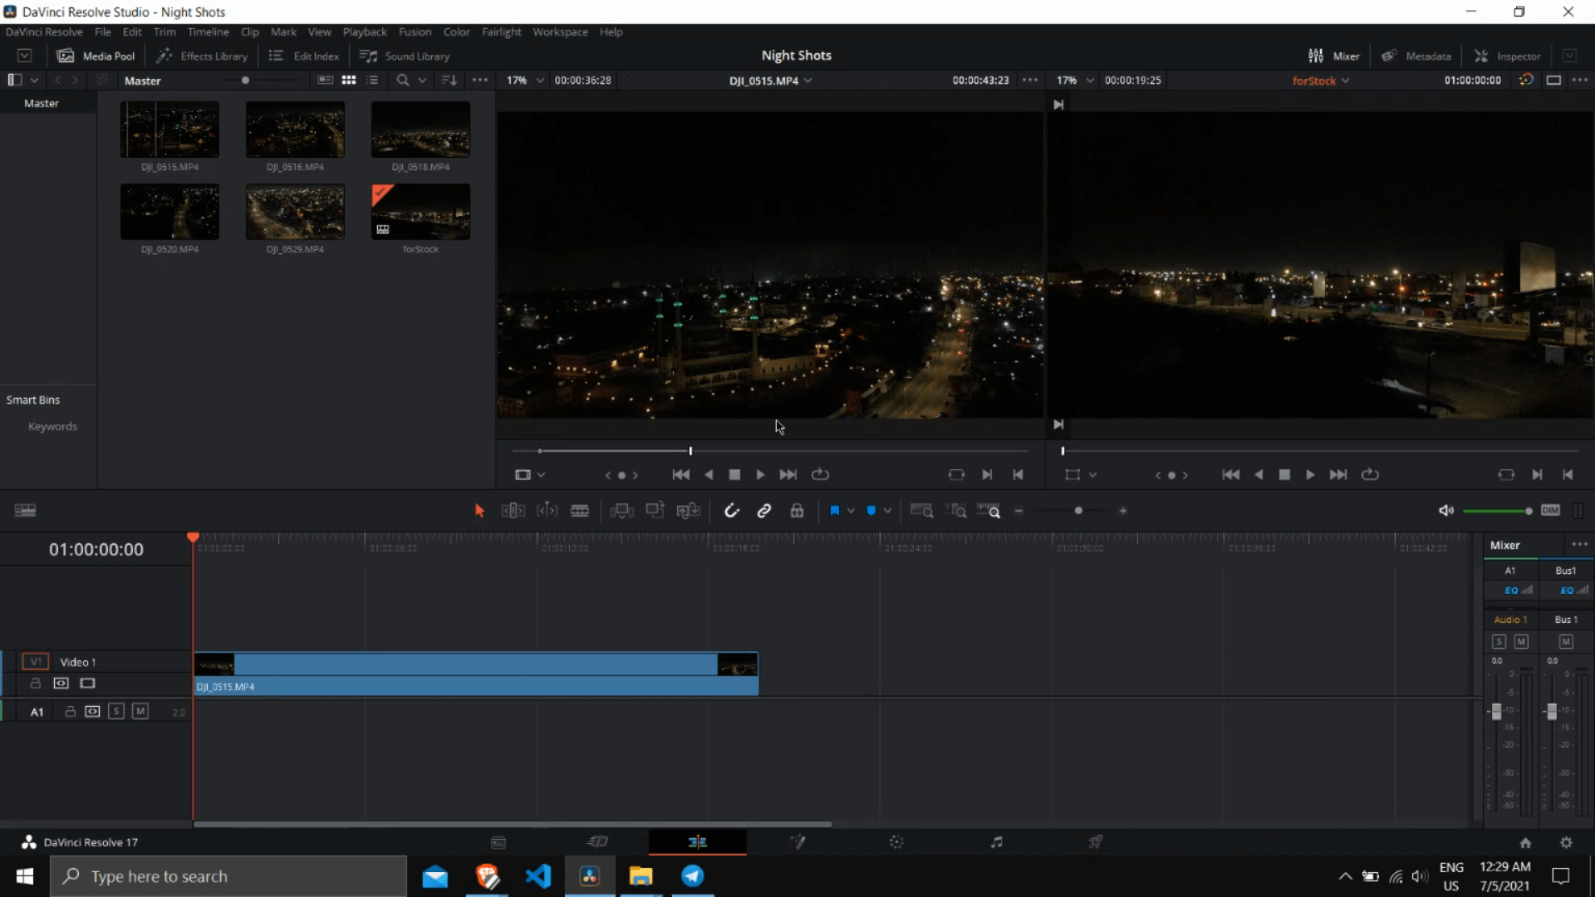Screen dimensions: 1595x897
Task: Solo the A1 audio track
Action: [x=116, y=712]
